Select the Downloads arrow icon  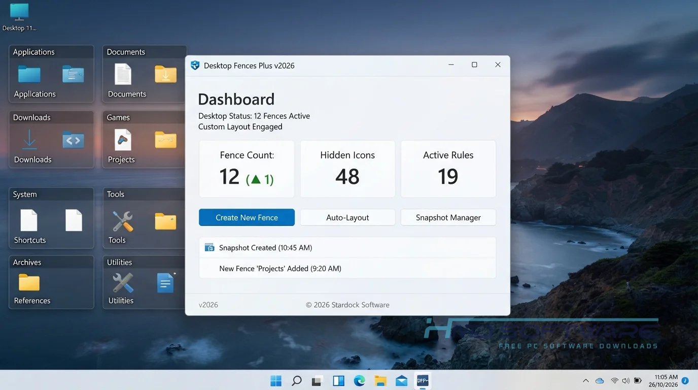29,140
